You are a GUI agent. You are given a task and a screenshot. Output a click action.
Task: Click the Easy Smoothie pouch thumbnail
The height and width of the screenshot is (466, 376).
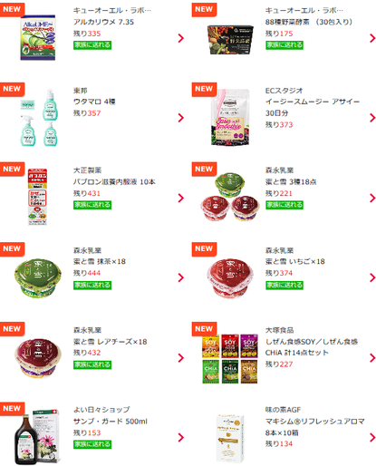230,117
